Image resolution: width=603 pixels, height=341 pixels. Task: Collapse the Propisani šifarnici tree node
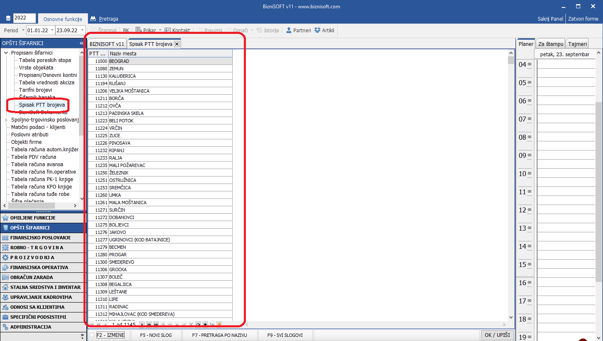(6, 53)
